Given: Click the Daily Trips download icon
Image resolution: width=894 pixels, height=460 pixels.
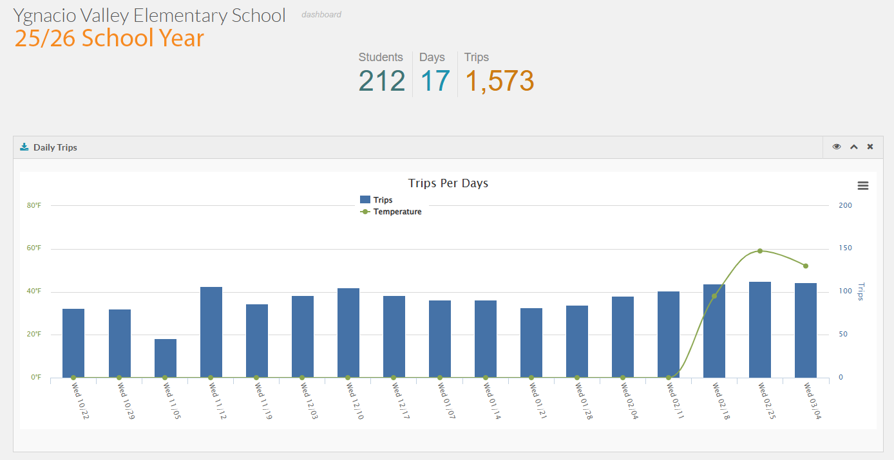Looking at the screenshot, I should point(24,147).
